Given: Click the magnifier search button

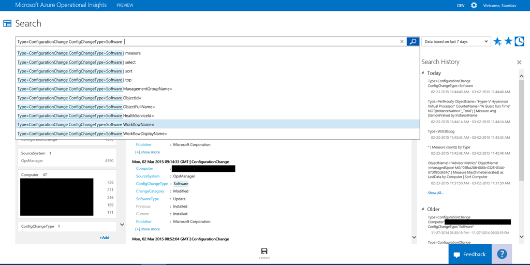Looking at the screenshot, I should (x=413, y=41).
